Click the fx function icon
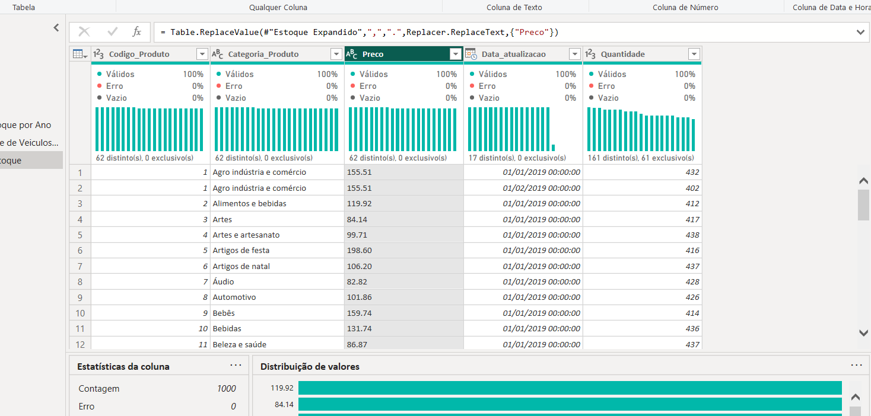The image size is (871, 416). coord(136,32)
